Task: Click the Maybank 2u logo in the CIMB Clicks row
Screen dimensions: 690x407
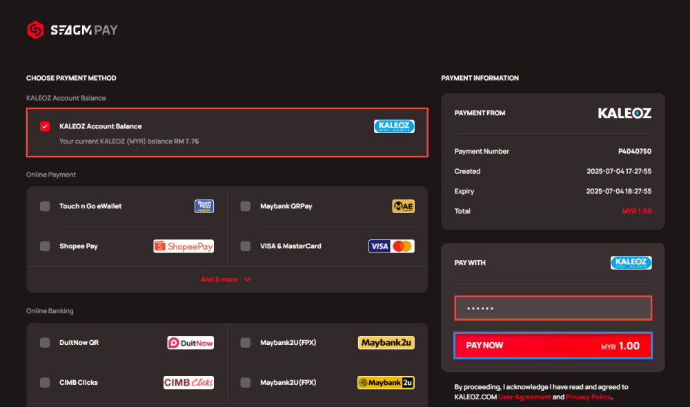Action: tap(386, 382)
